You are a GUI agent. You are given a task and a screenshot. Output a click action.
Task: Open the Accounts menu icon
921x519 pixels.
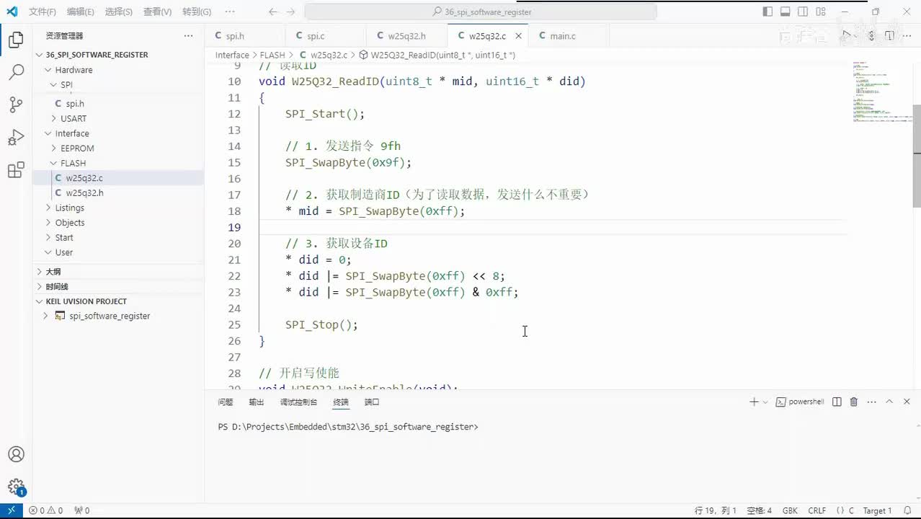[16, 454]
